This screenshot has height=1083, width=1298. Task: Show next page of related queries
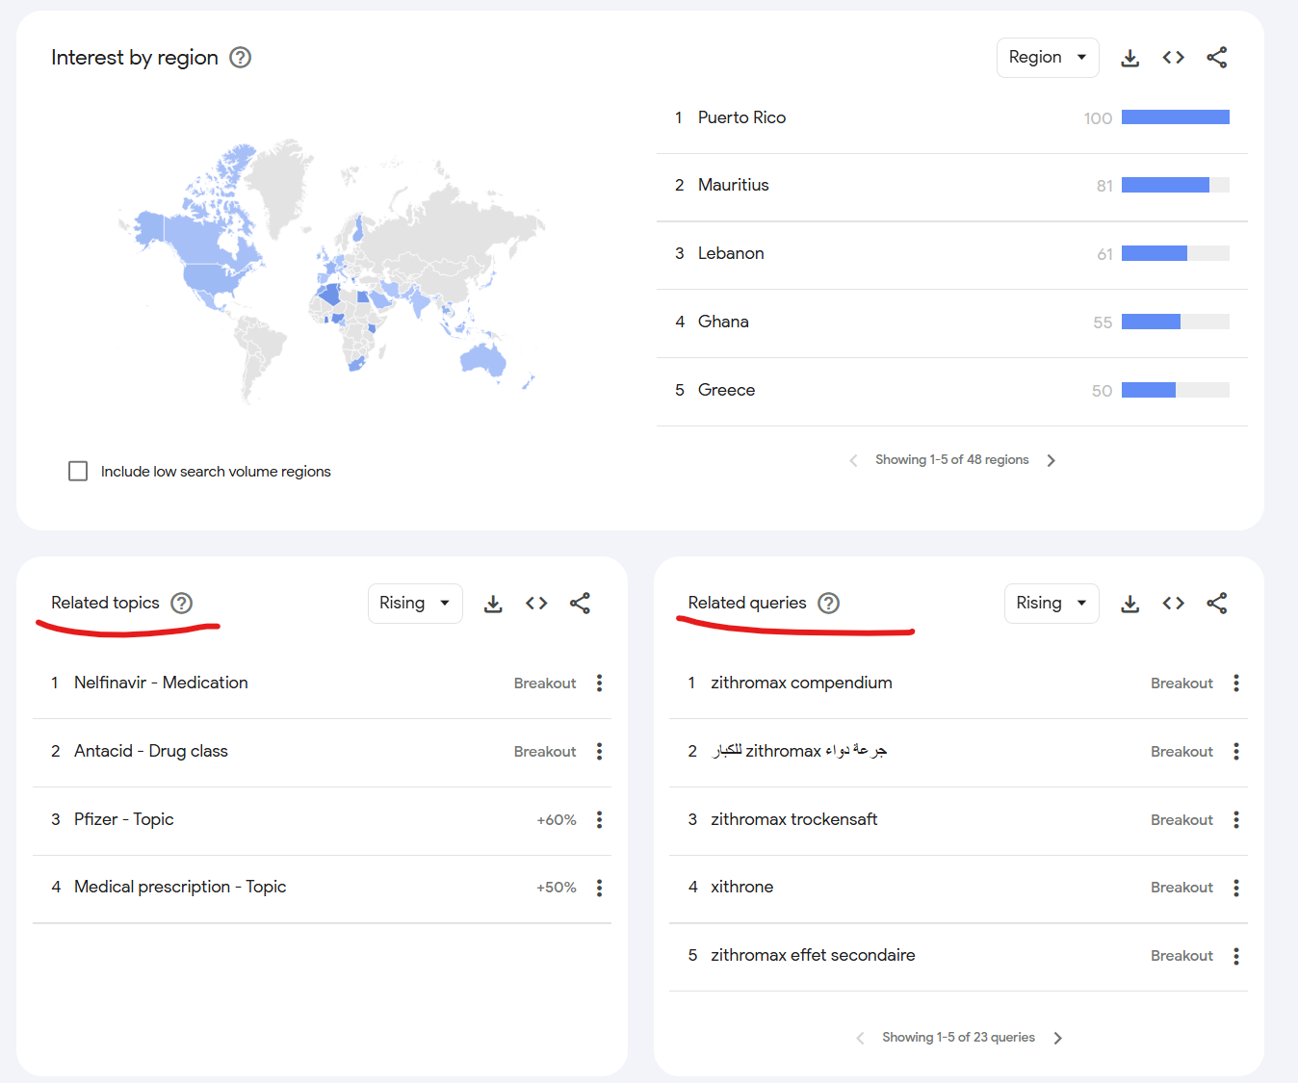coord(1058,1038)
